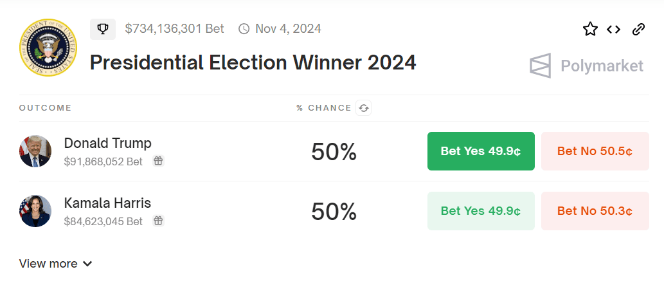
Task: Click the embed code icon
Action: tap(614, 29)
